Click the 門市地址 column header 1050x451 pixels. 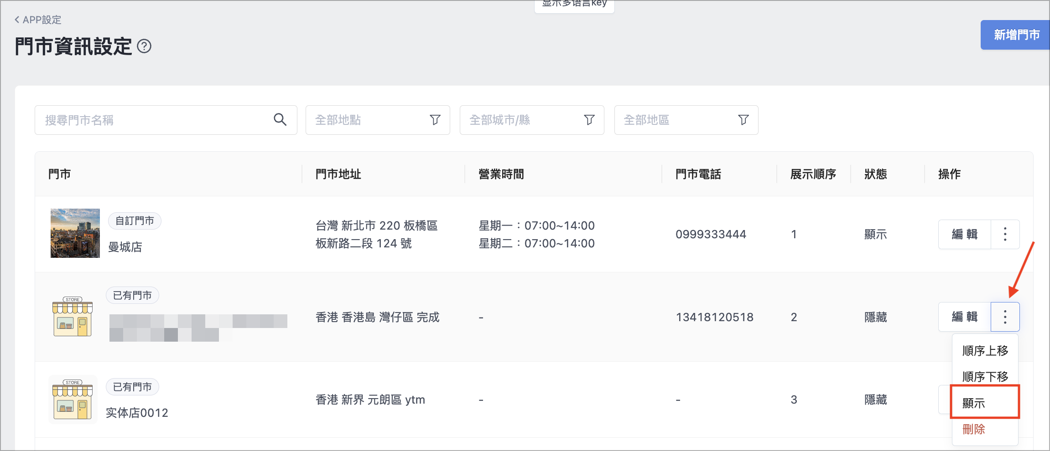(338, 174)
